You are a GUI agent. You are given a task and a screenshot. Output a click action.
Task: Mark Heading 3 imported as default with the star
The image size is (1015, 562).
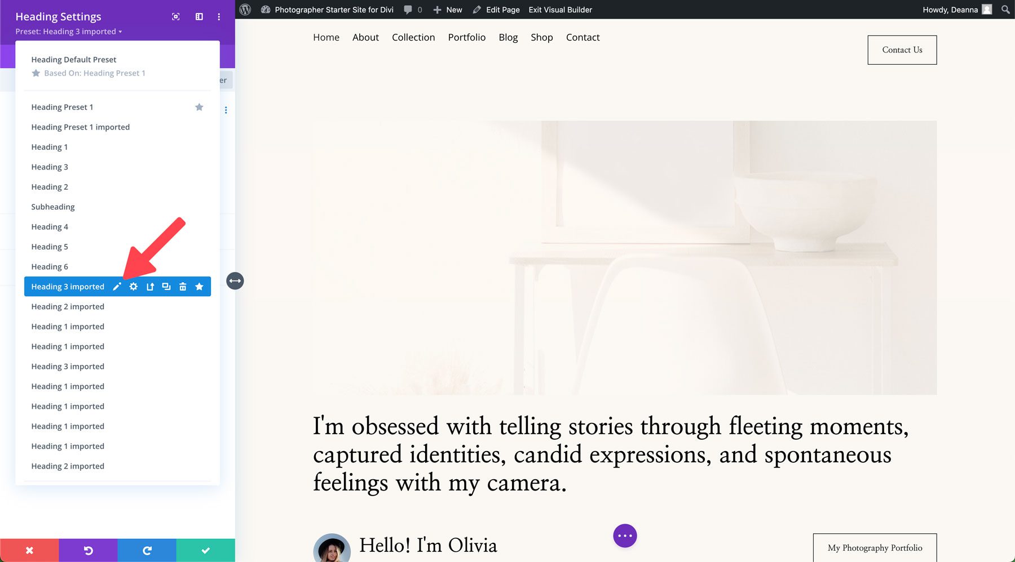coord(199,286)
